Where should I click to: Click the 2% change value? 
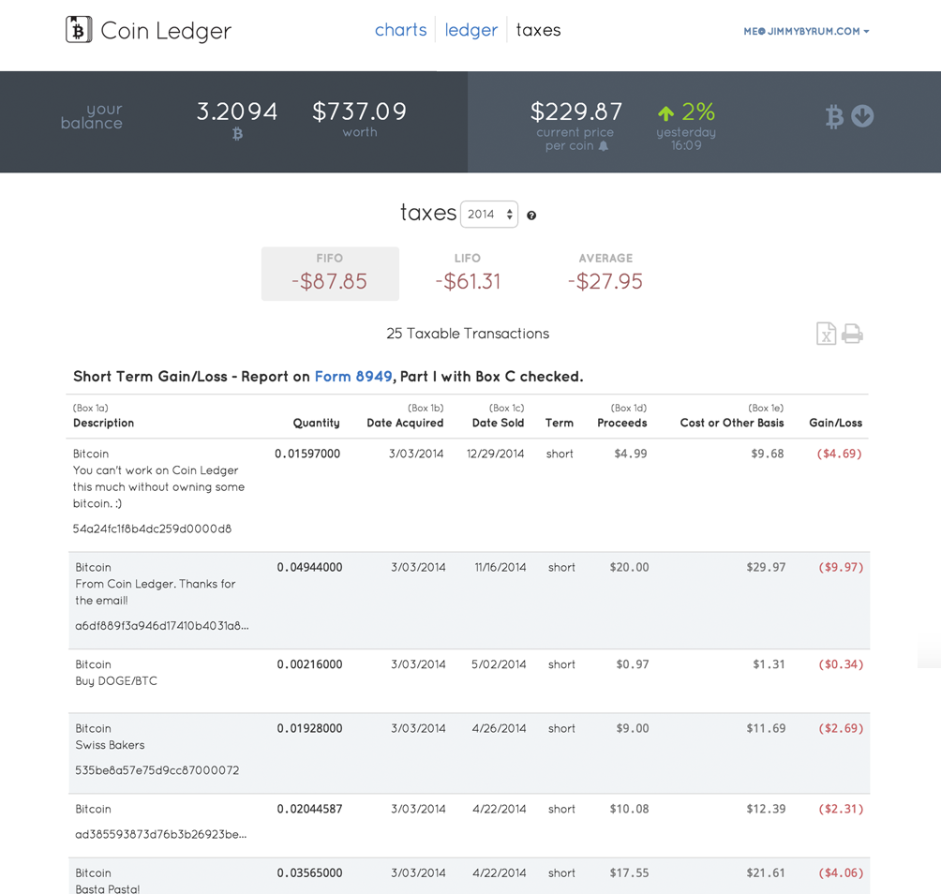click(x=698, y=112)
